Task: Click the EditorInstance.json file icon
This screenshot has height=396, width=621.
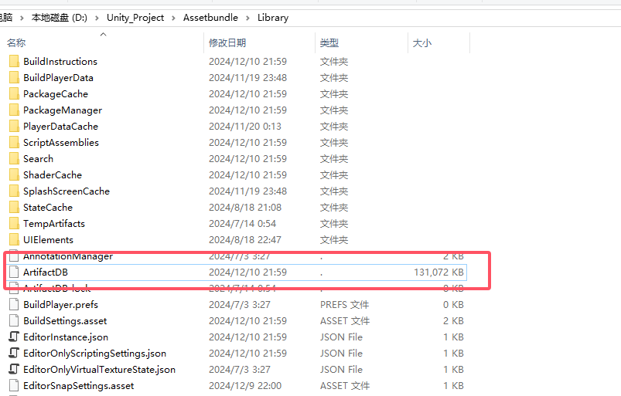Action: click(13, 337)
